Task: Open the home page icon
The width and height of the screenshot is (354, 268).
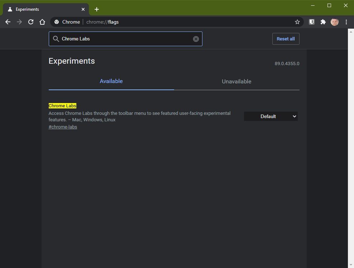Action: (x=42, y=22)
